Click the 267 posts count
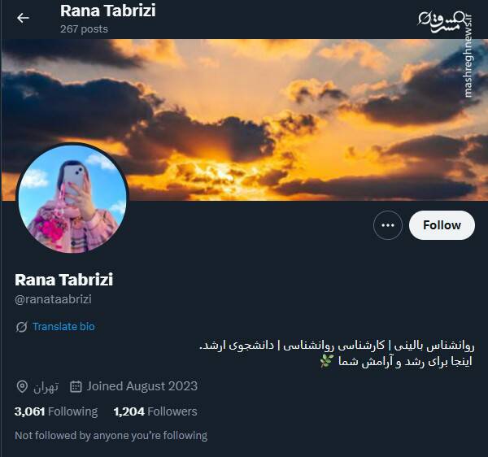Image resolution: width=488 pixels, height=457 pixels. click(84, 29)
